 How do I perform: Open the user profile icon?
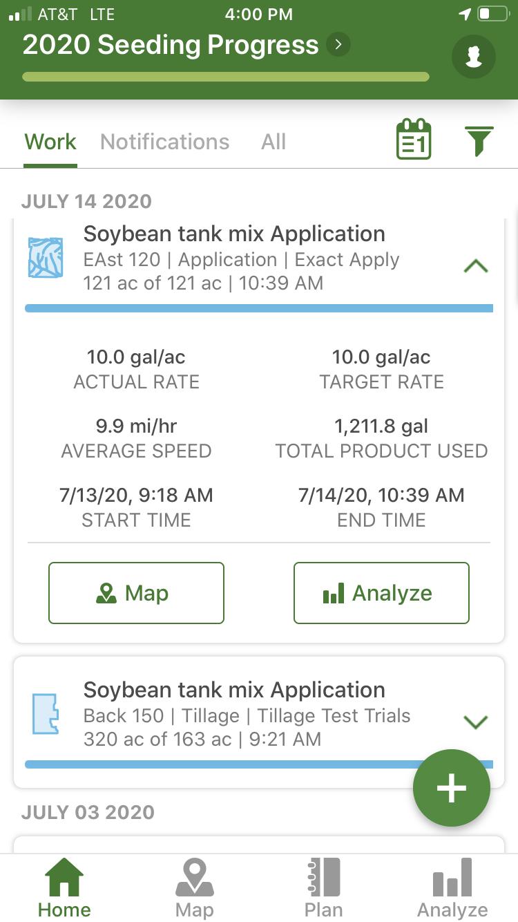473,57
